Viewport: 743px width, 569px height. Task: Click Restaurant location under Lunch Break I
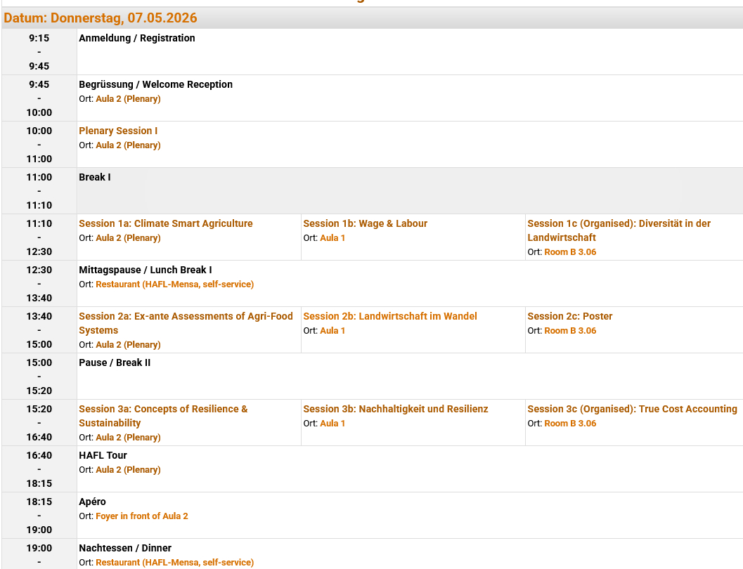click(x=174, y=284)
